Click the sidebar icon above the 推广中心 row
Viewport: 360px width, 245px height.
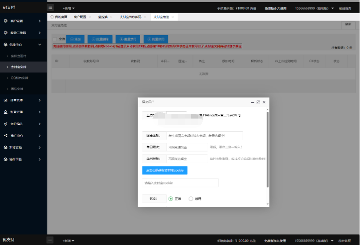(x=6, y=124)
